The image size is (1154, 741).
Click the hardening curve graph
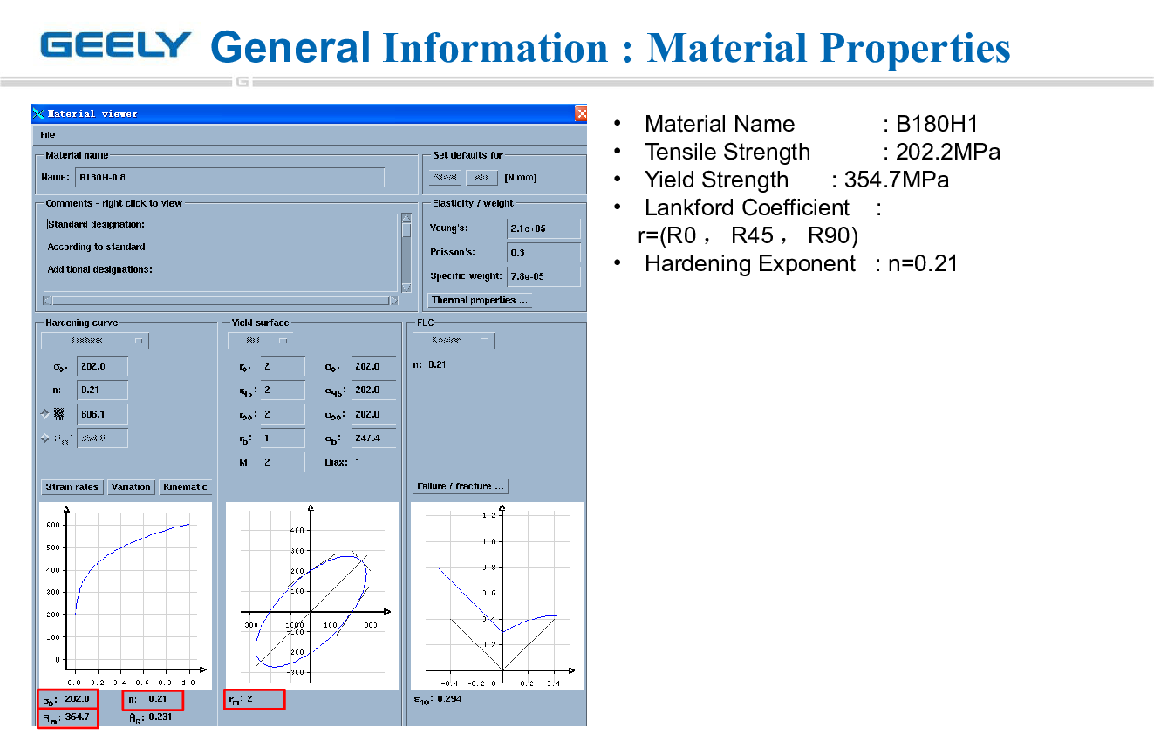click(126, 595)
